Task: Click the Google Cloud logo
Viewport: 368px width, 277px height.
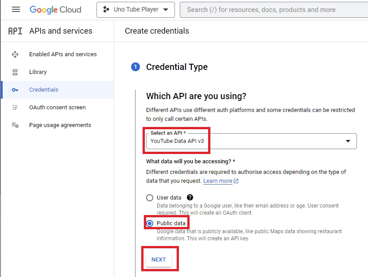Action: coord(55,9)
